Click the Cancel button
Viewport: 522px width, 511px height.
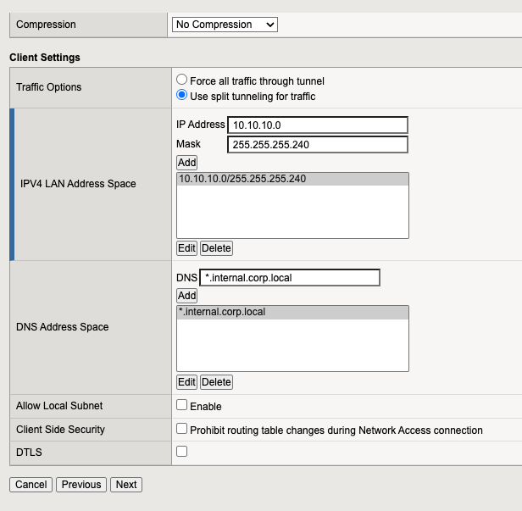pyautogui.click(x=31, y=485)
